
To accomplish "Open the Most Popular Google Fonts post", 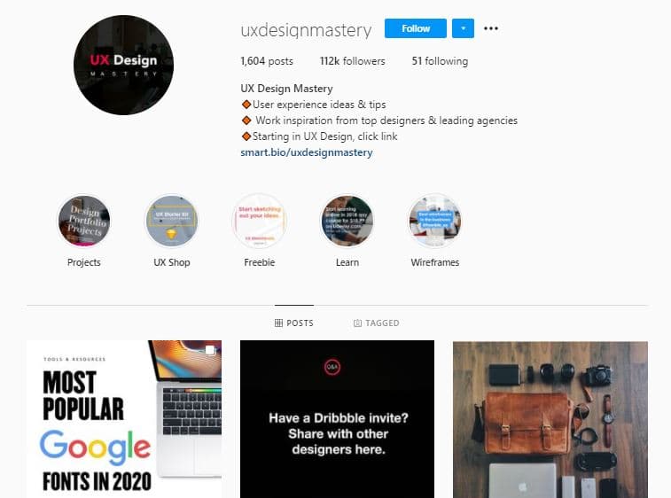I will [x=124, y=419].
